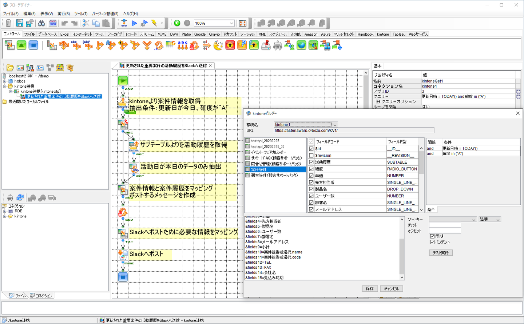Click the open folder icon in file panel
The image size is (524, 324).
pyautogui.click(x=10, y=68)
